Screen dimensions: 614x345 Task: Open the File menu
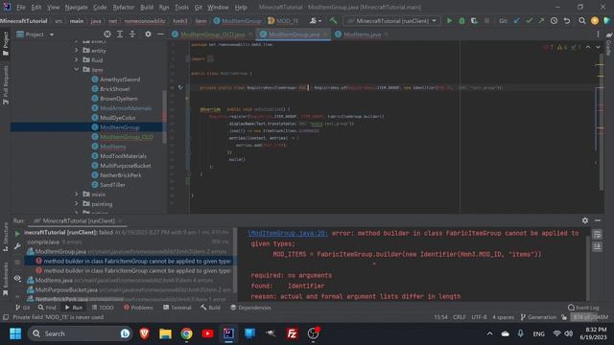[x=21, y=7]
